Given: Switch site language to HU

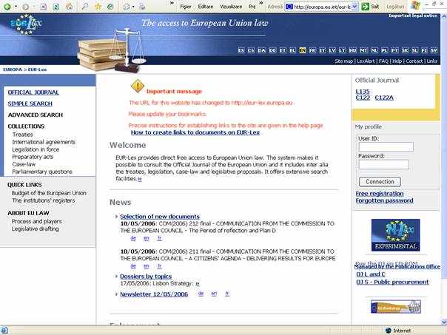Looking at the screenshot, I should (x=352, y=50).
